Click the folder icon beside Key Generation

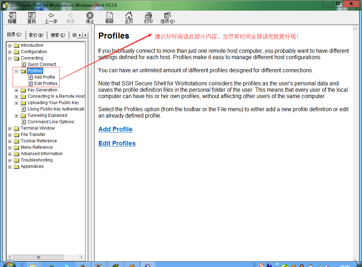23,90
